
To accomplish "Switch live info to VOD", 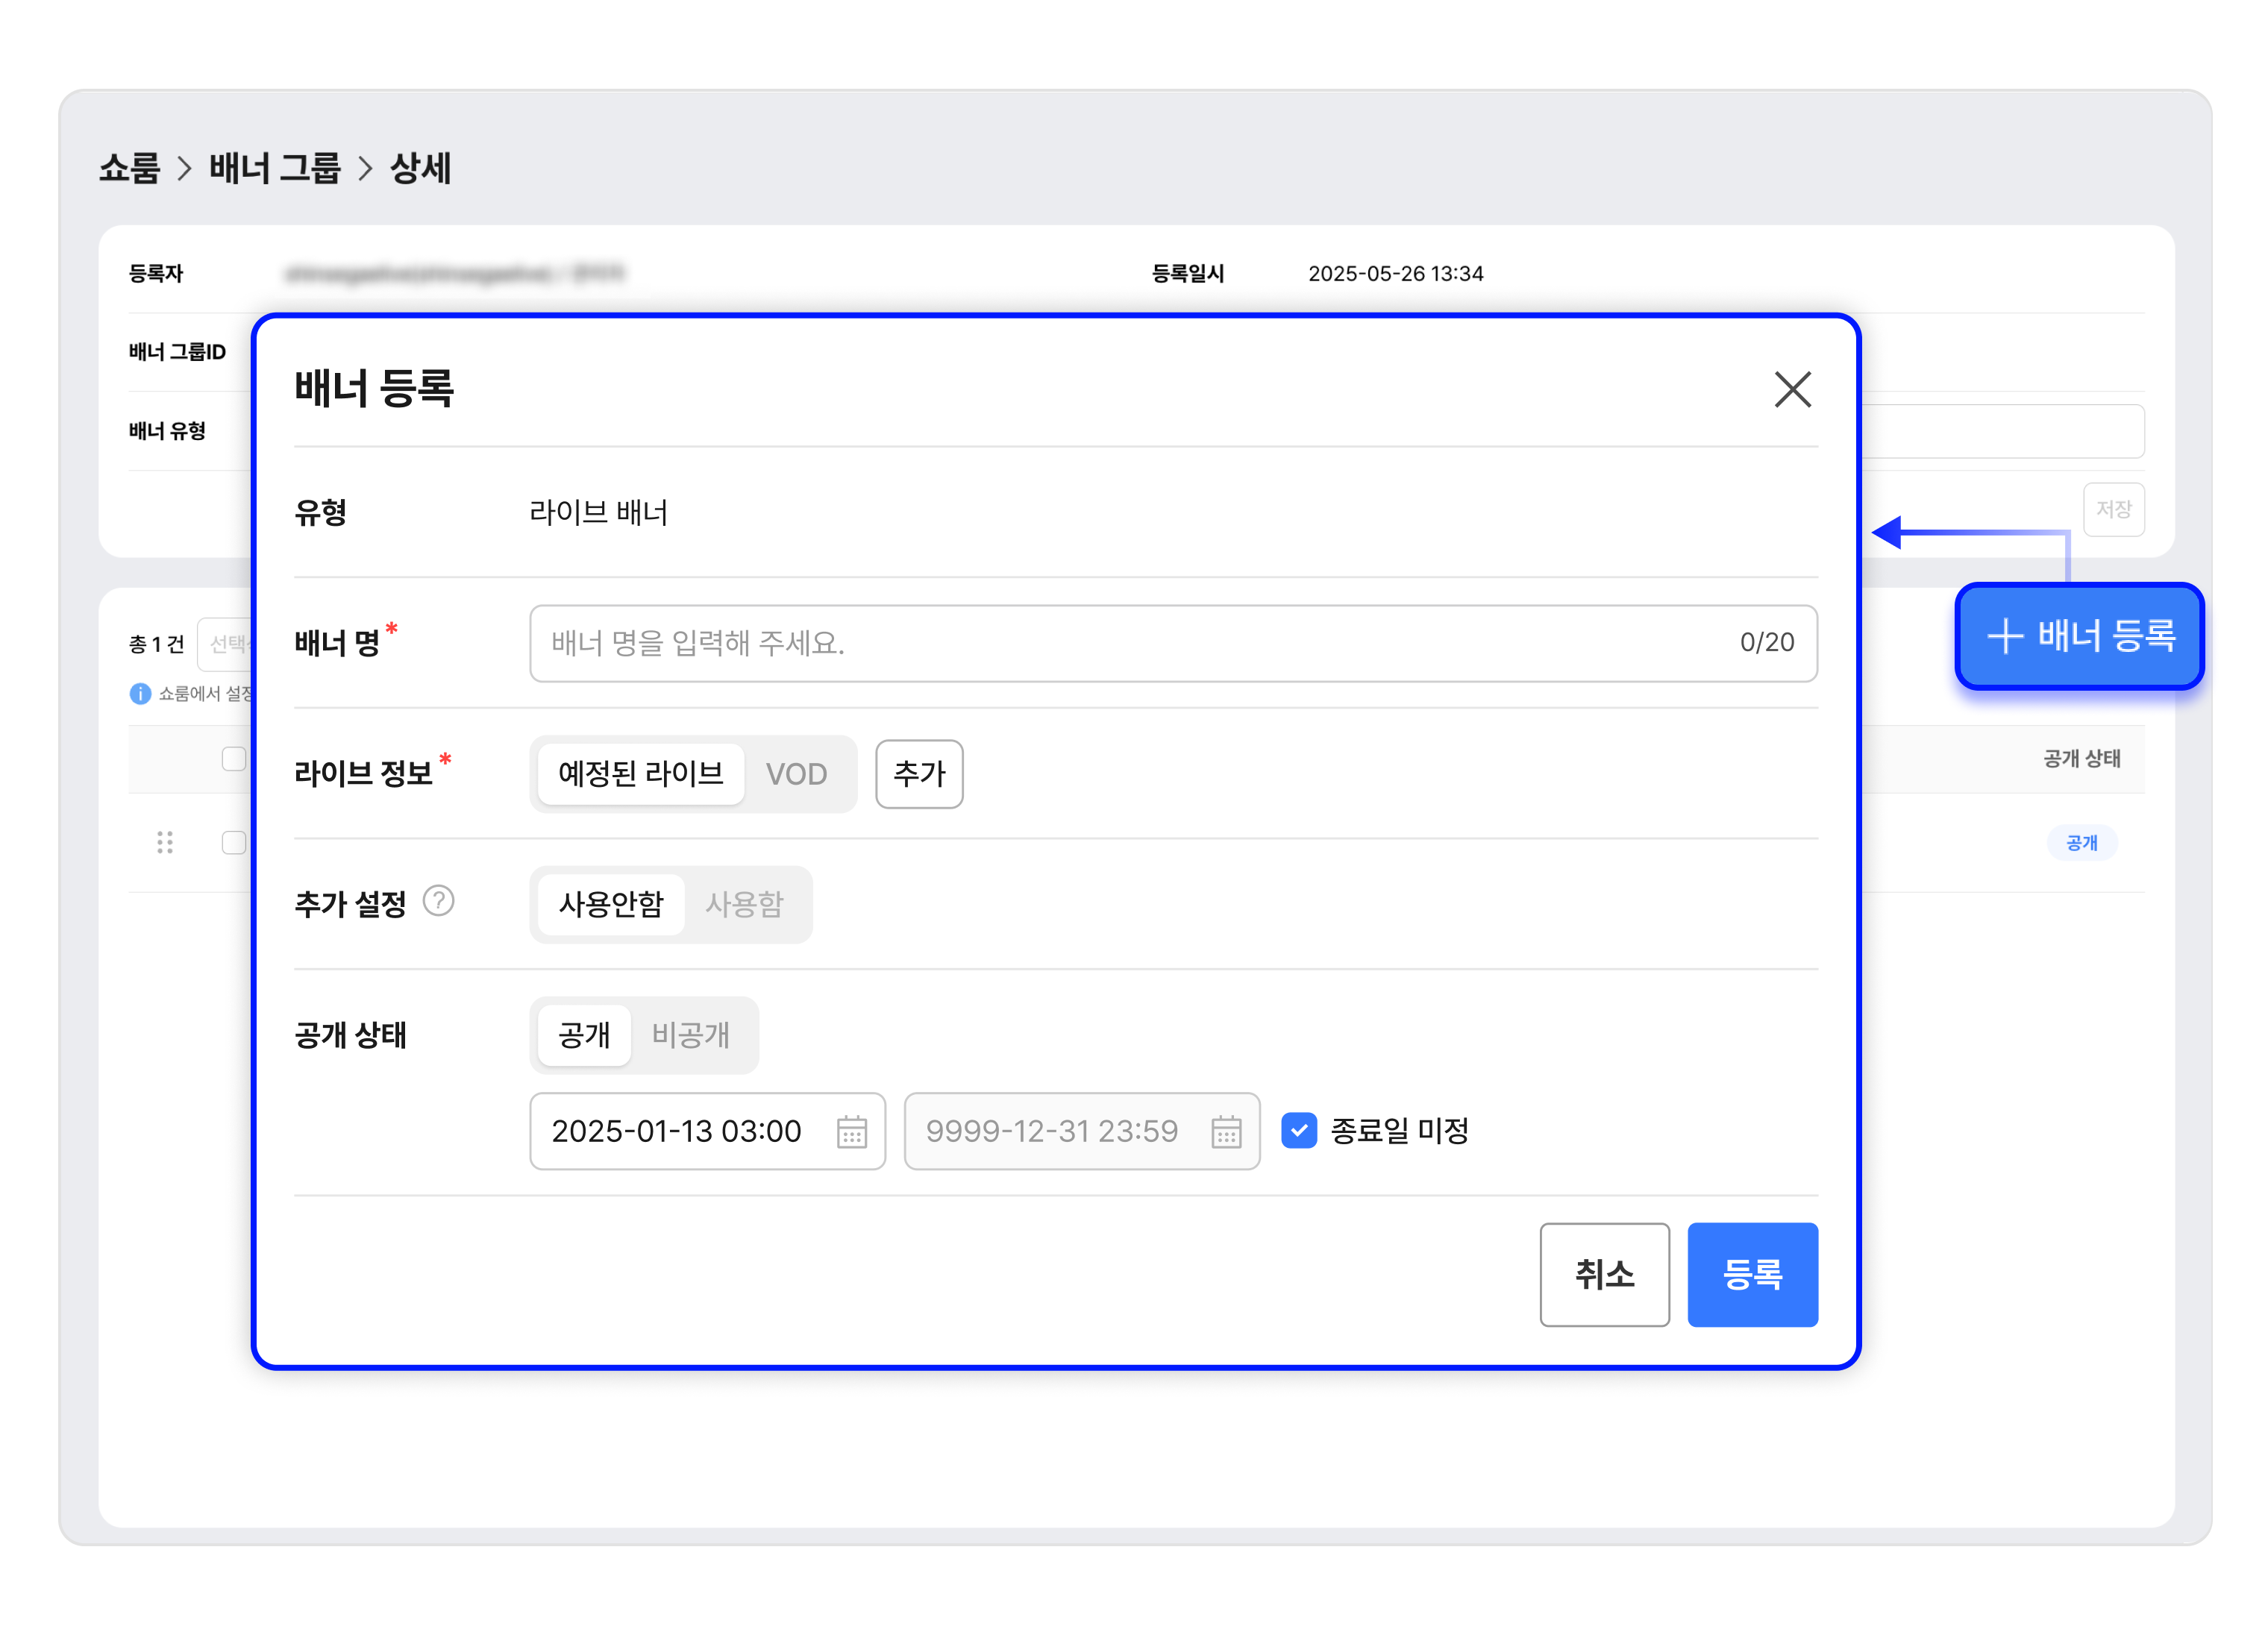I will pos(796,773).
